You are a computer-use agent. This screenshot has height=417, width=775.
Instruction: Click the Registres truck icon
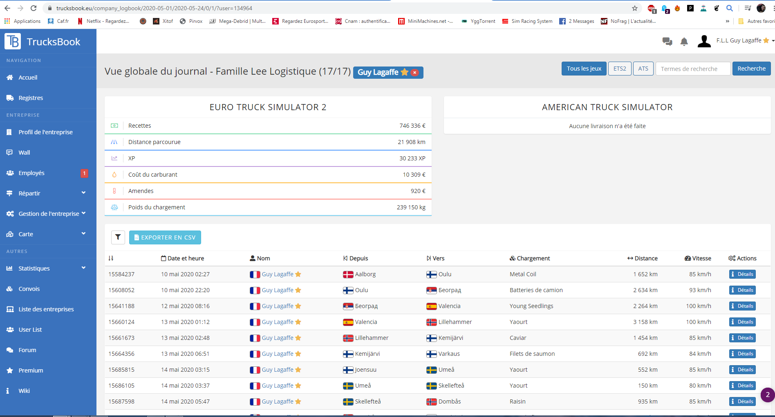[10, 98]
